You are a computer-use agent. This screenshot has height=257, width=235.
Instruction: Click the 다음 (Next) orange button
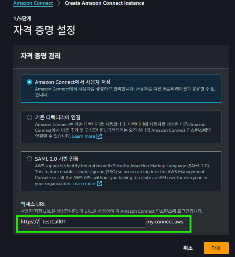216,248
